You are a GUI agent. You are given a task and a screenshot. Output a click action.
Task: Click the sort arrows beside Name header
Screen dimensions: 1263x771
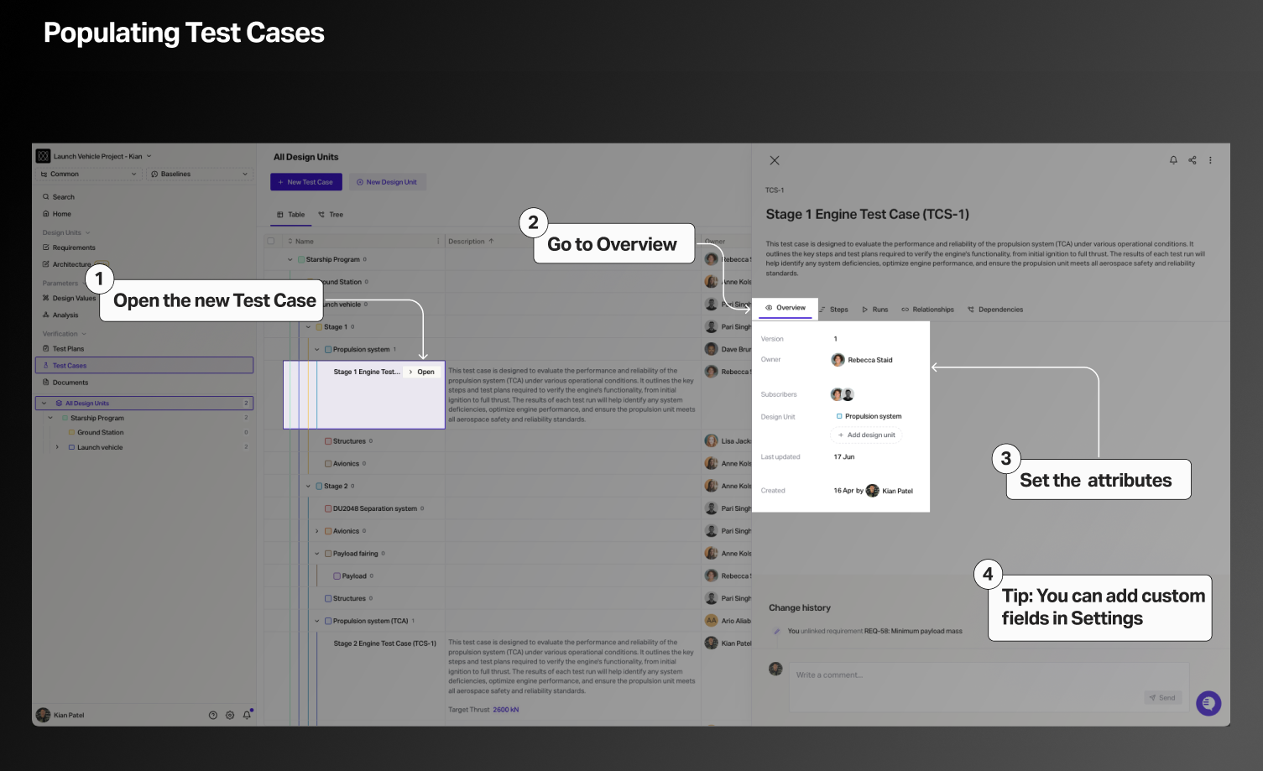(x=290, y=241)
